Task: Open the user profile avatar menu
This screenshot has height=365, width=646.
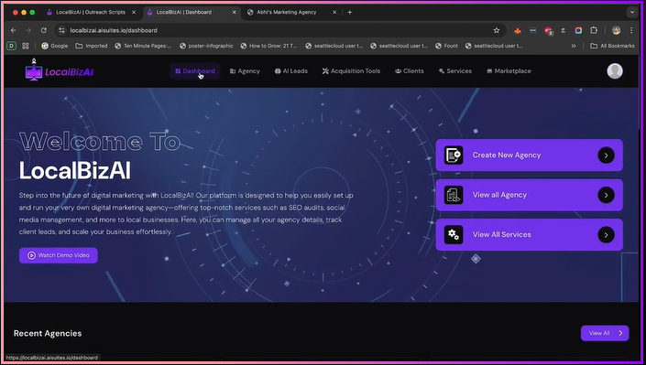Action: coord(615,70)
